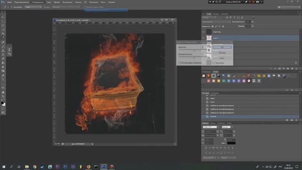Toggle lock all for the layer

223,26
